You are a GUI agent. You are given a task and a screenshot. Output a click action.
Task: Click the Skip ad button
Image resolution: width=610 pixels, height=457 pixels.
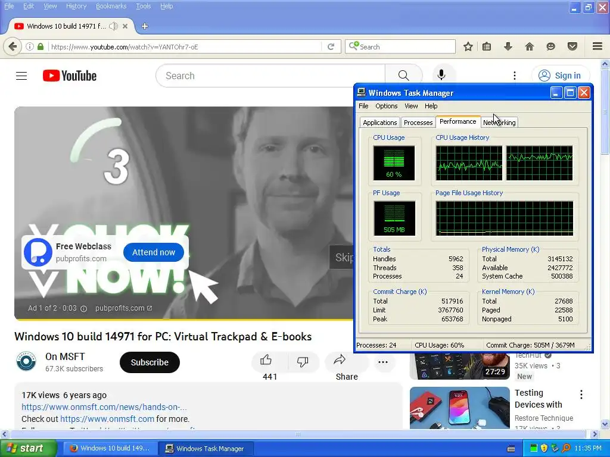tap(341, 257)
